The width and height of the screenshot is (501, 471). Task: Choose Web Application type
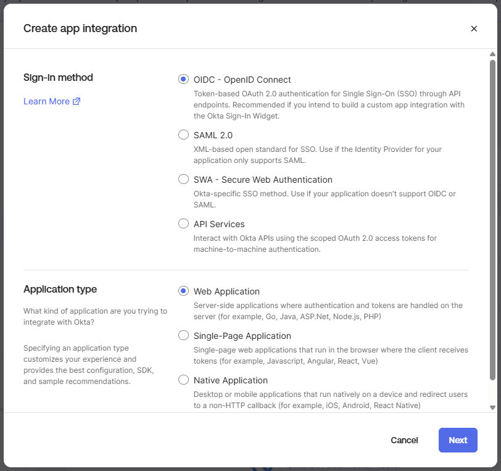point(183,291)
